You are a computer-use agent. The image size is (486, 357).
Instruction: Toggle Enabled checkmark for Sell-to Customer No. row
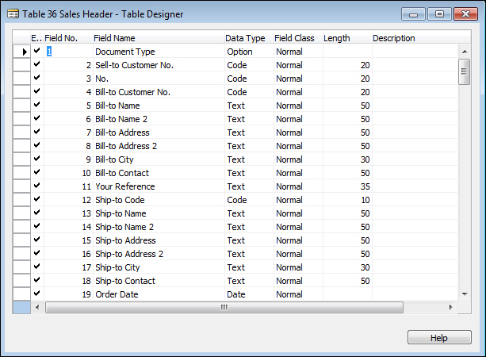click(x=37, y=64)
